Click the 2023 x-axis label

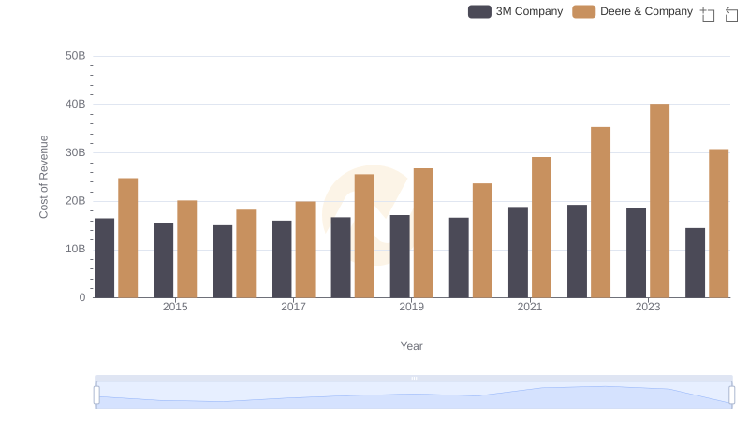648,307
